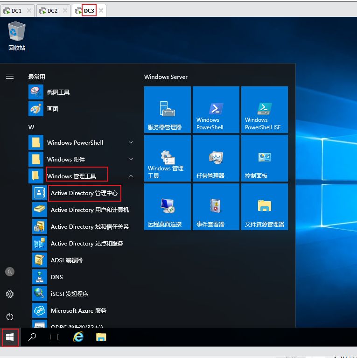
Task: Open Task View on the taskbar
Action: coord(55,337)
